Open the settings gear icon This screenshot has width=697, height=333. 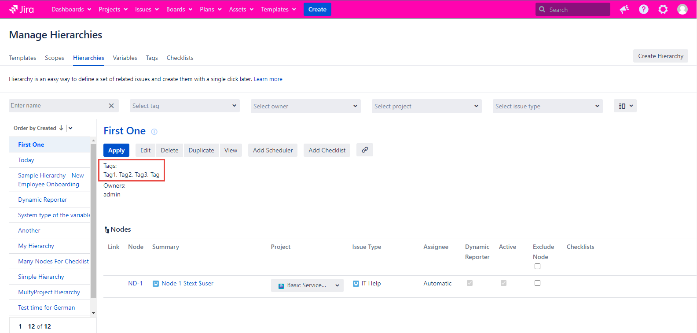tap(663, 9)
